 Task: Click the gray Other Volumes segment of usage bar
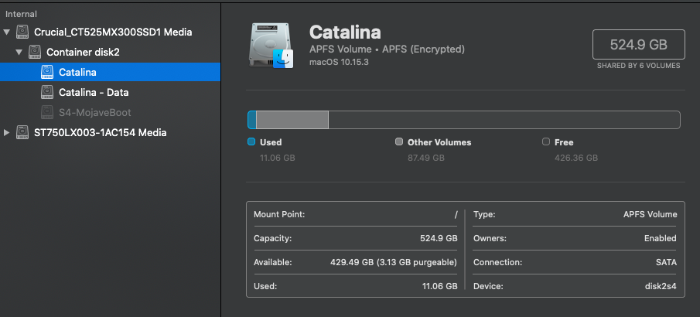click(292, 120)
